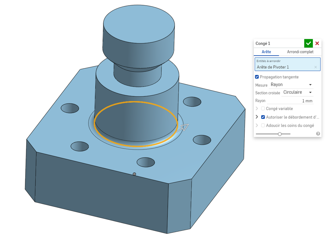Expand the Congé variable section chevron
The image size is (331, 239).
pos(257,109)
